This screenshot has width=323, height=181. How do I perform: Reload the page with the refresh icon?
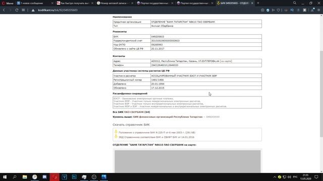[x=17, y=10]
